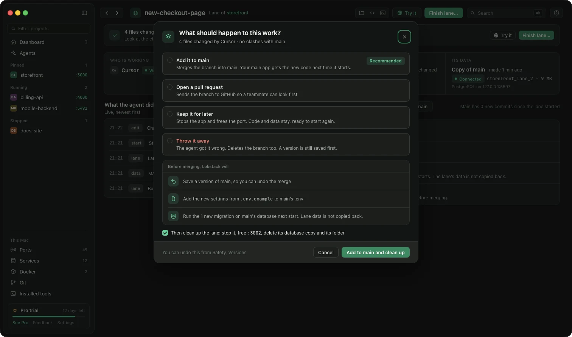The height and width of the screenshot is (337, 572).
Task: Select the 'Throw it away' option
Action: tap(286, 144)
